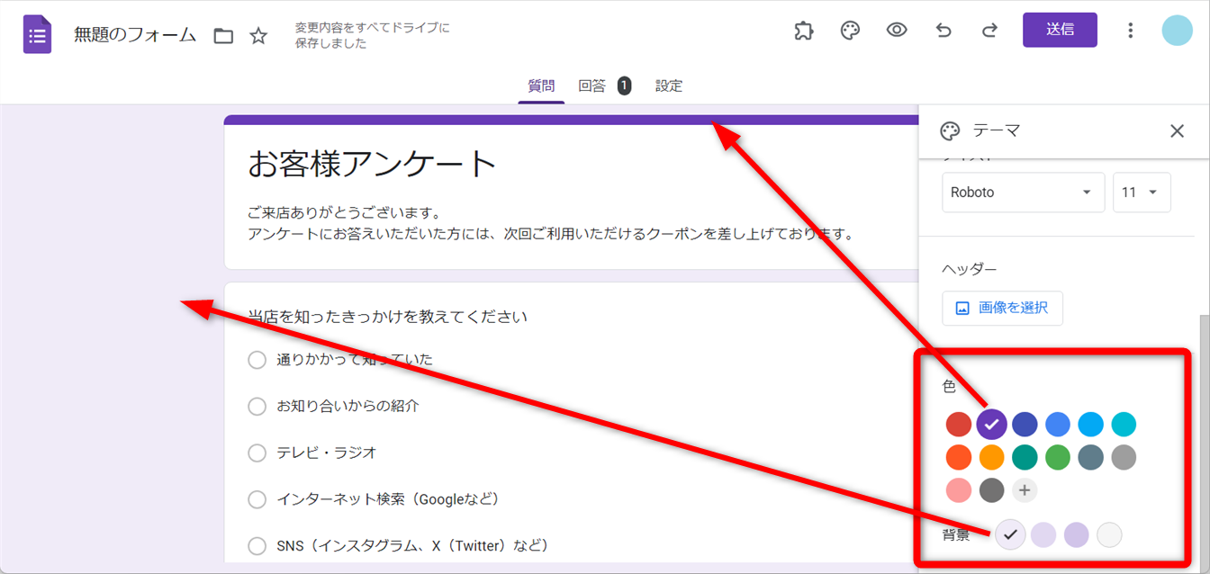Choose the テレビ・ラジオ radio option
The width and height of the screenshot is (1210, 574).
pos(257,453)
